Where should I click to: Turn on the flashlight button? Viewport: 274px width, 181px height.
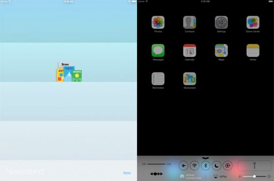(x=255, y=166)
